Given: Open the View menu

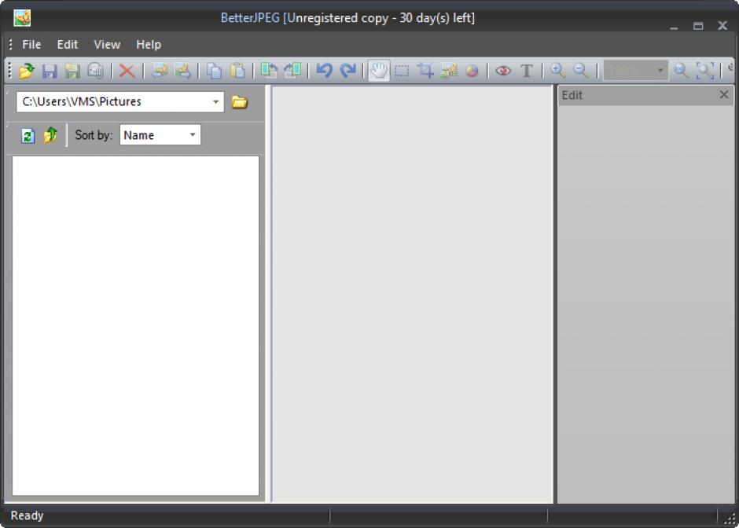Looking at the screenshot, I should coord(107,45).
